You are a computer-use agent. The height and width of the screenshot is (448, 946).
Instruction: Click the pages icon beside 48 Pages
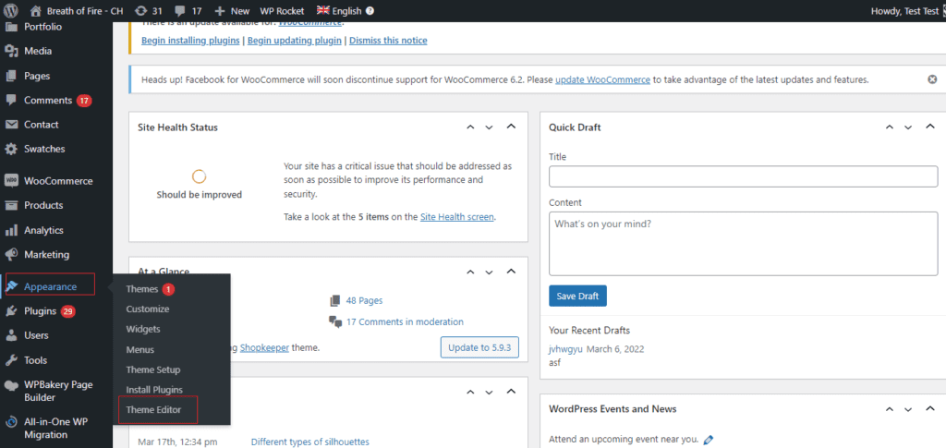[x=335, y=300]
